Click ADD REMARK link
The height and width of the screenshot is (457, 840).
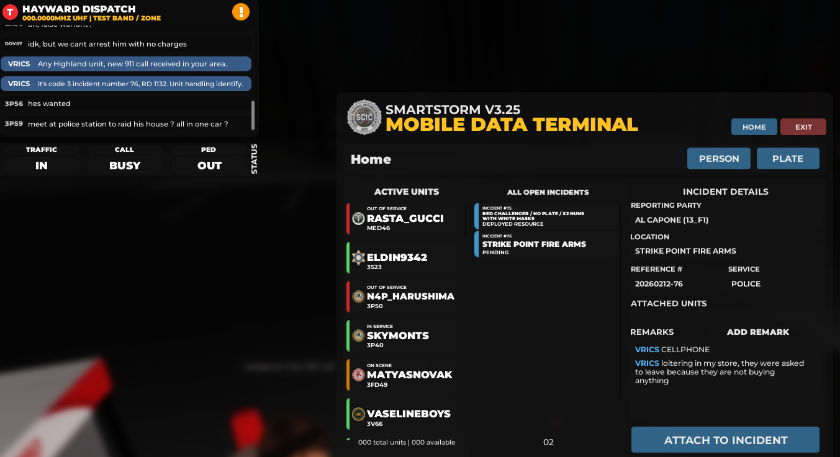[x=757, y=332]
